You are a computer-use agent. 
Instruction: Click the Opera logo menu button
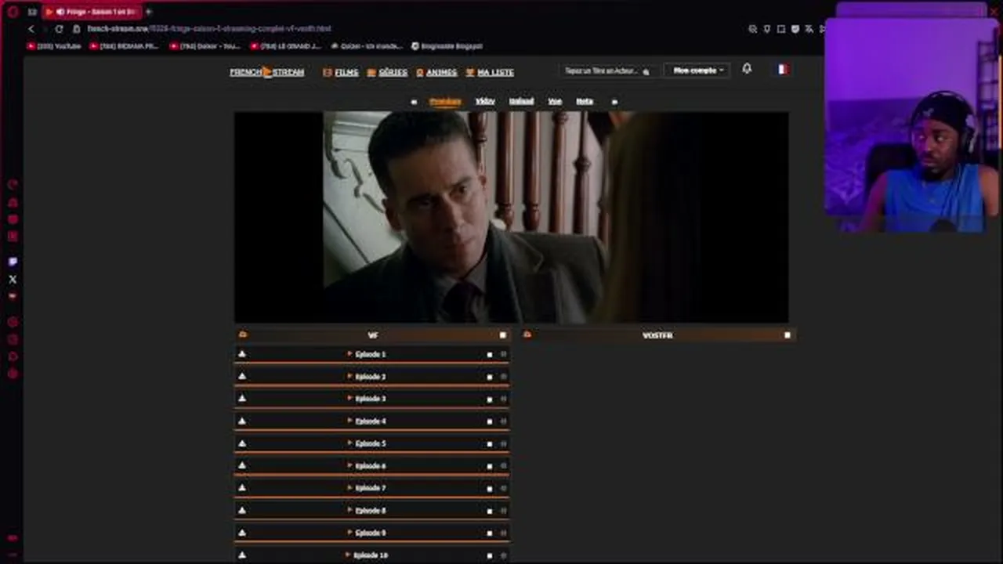click(x=13, y=12)
